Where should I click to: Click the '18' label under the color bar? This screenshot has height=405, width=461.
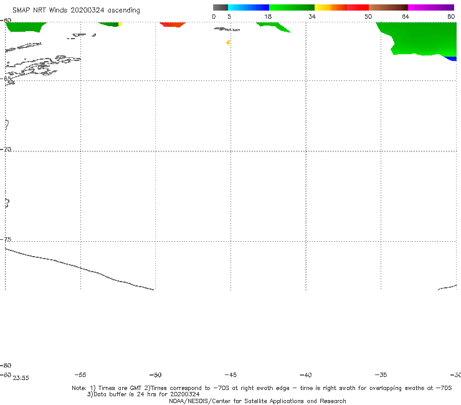(268, 16)
